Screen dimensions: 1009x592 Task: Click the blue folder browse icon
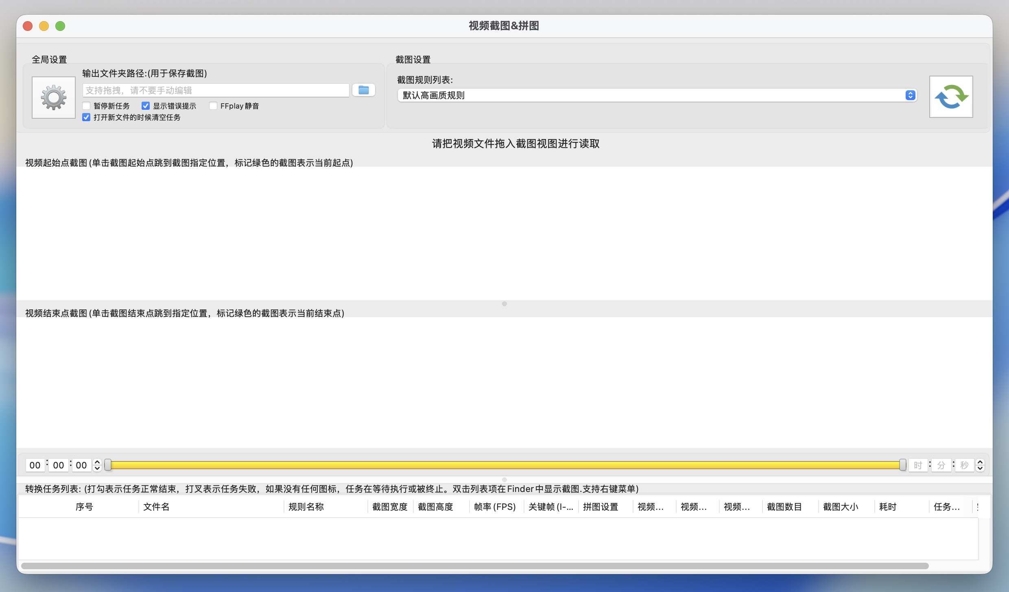363,90
